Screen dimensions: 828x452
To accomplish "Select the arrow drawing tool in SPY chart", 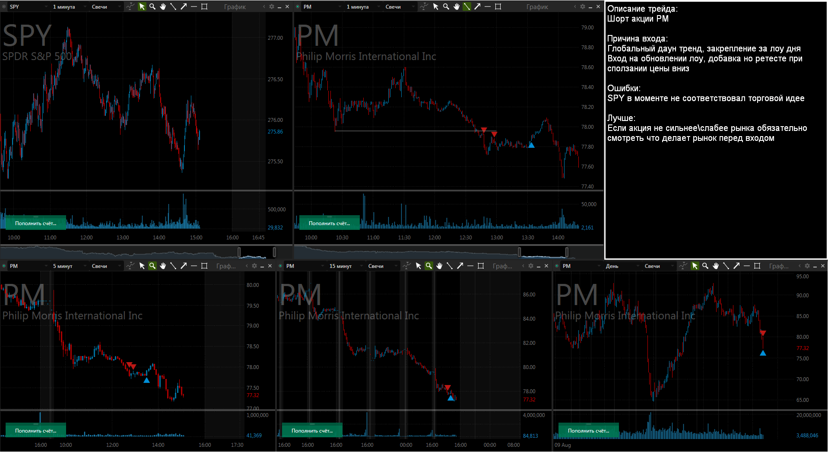I will (184, 6).
